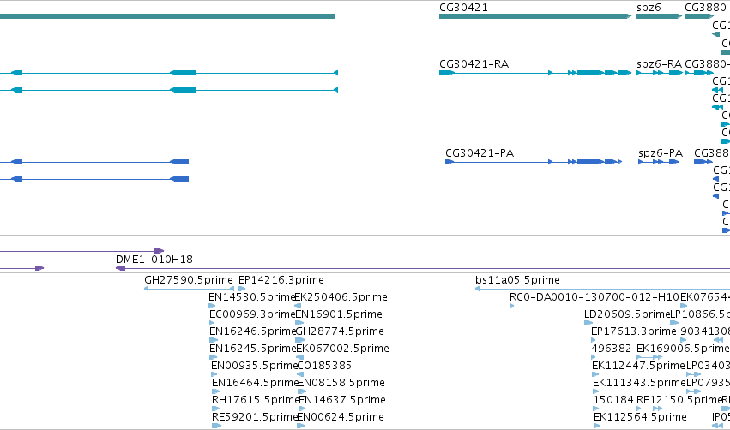Screen dimensions: 730x430
Task: Click the EN16245.5prime EST label
Action: tap(253, 349)
